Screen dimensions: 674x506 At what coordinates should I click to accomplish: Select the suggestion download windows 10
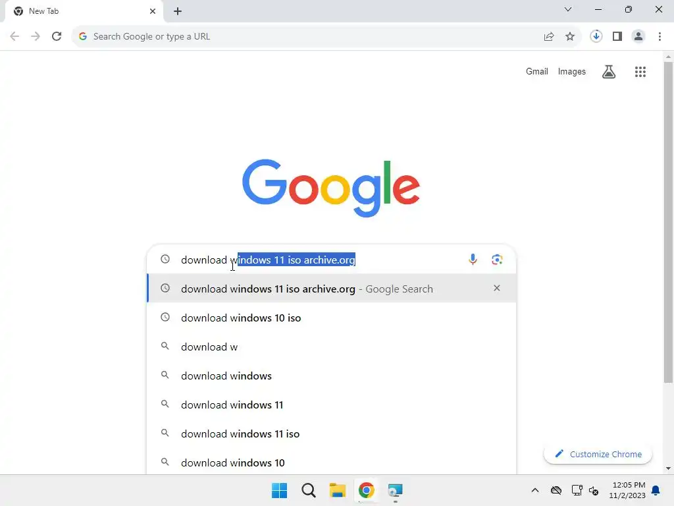(332, 463)
